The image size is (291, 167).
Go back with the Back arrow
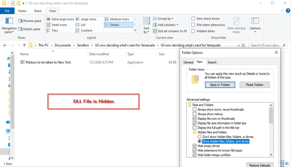pos(5,45)
